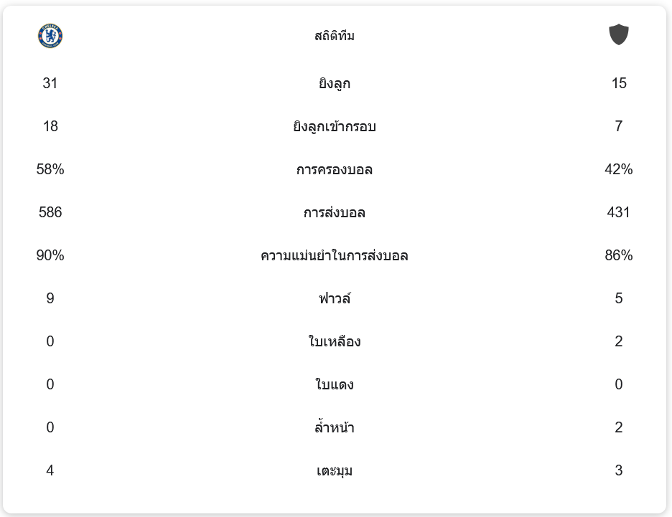Click the เตะมุม corners label
Screen dimensions: 672x517
[x=335, y=471]
